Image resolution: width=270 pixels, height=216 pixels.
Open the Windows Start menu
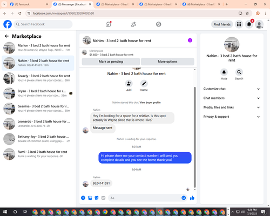(5, 212)
